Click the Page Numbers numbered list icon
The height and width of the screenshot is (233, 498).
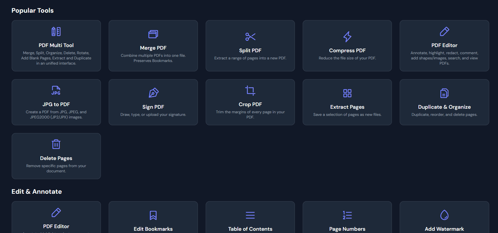point(347,215)
